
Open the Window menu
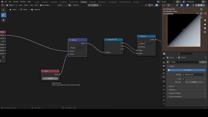pyautogui.click(x=23, y=2)
